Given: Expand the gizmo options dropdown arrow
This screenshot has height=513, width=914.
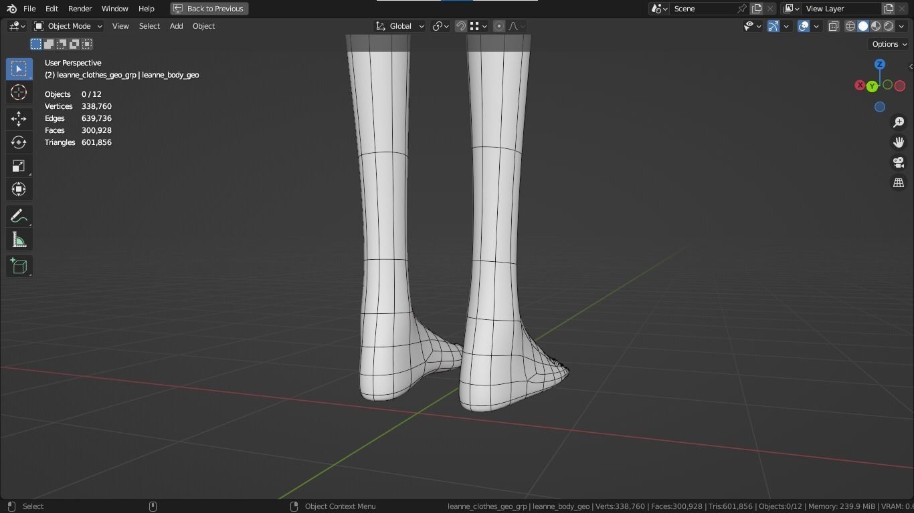Looking at the screenshot, I should 787,26.
